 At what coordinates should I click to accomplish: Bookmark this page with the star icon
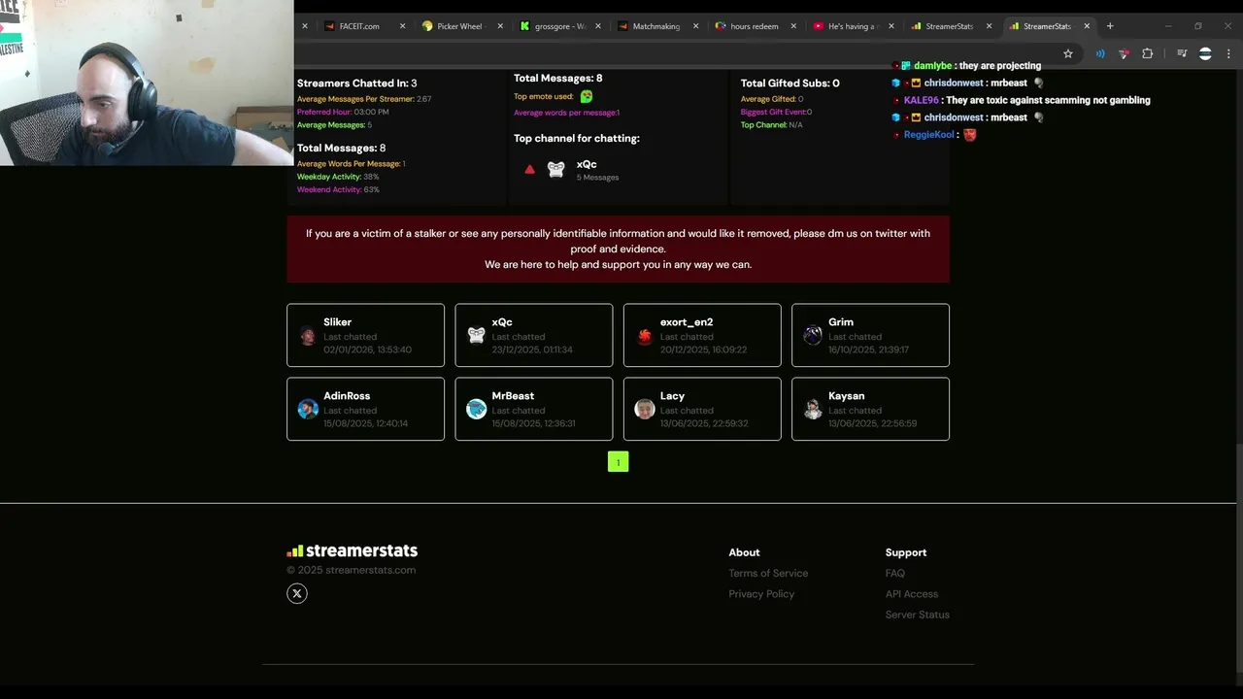point(1068,53)
